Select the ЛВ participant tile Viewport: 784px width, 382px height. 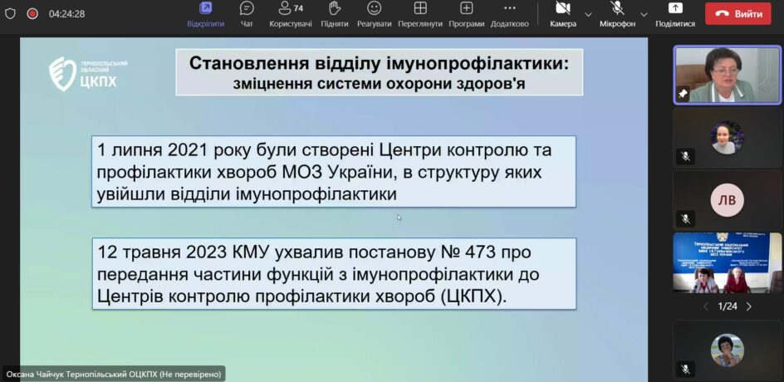pos(727,200)
